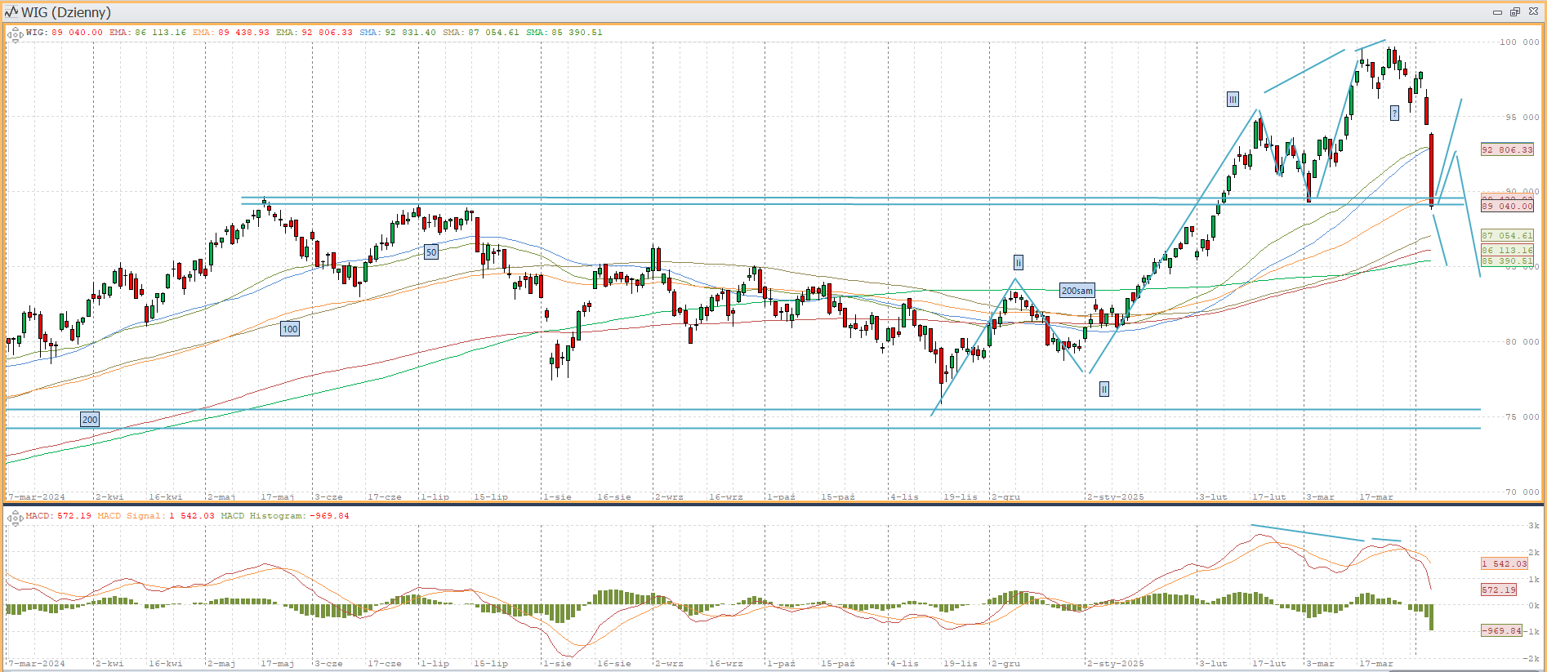
Task: Click the horizontal divider between price and MACD panes
Action: pyautogui.click(x=773, y=505)
